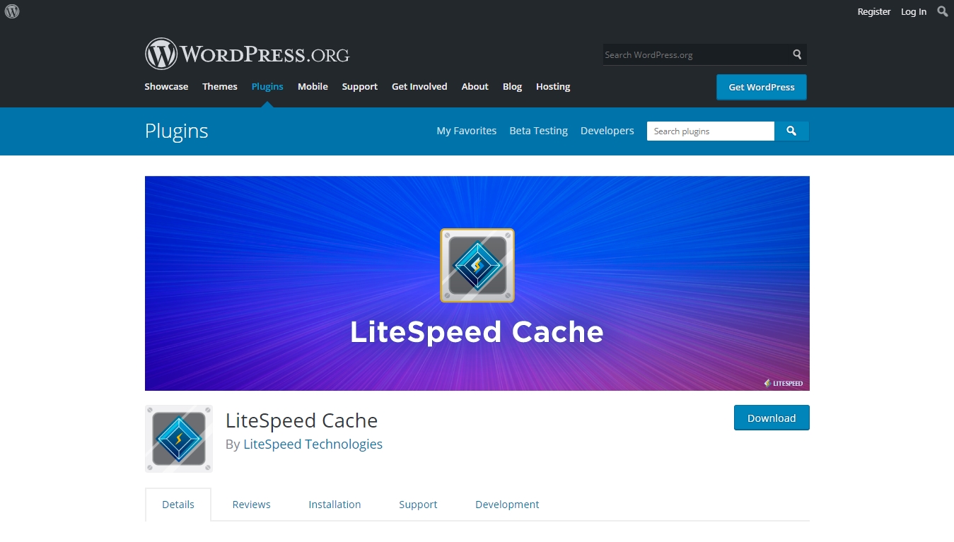Click the LiteSpeed Cache banner image
The width and height of the screenshot is (954, 542).
477,283
